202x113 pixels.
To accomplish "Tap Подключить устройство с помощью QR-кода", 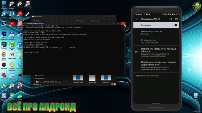I will (x=156, y=52).
